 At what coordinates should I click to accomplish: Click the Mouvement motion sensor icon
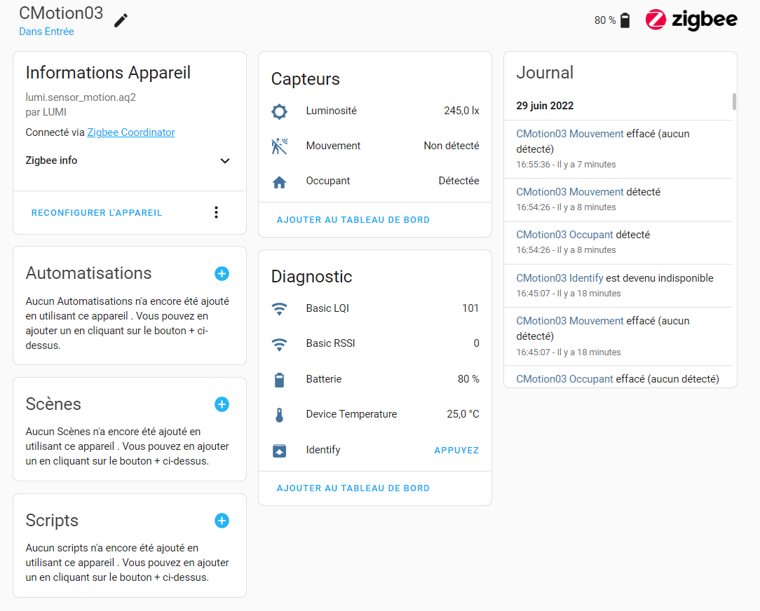(279, 146)
